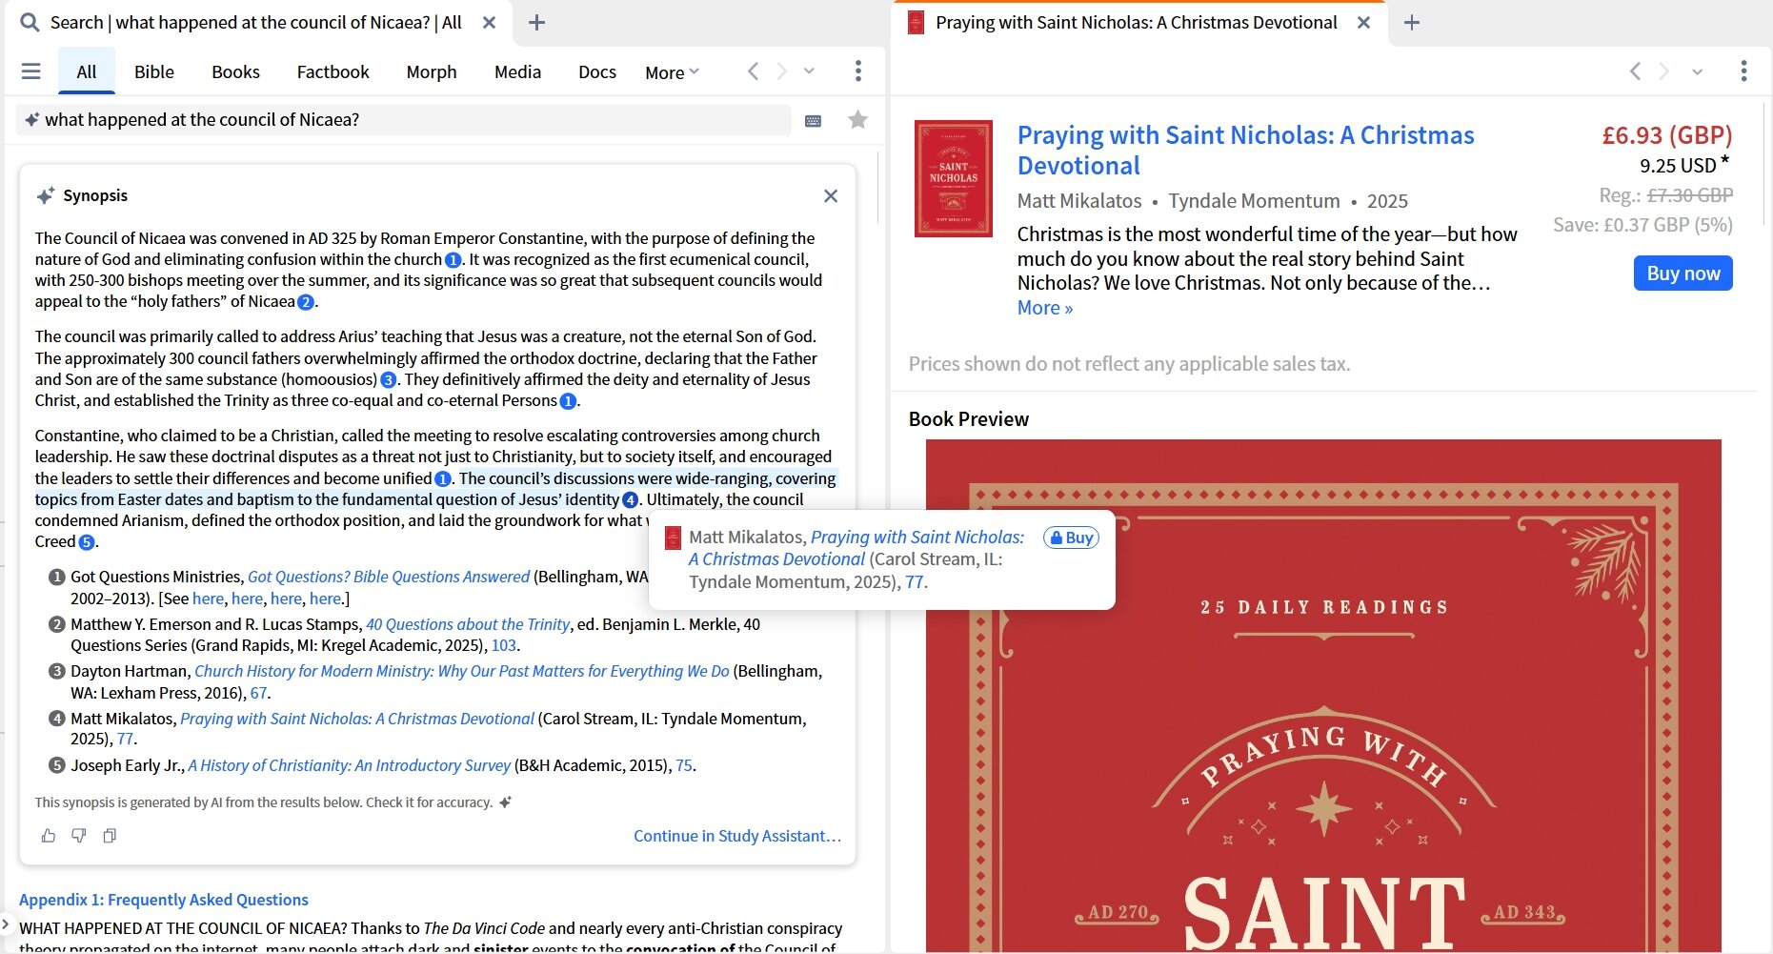Click footnote marker 2 after Nicaea
1773x954 pixels.
pyautogui.click(x=306, y=302)
